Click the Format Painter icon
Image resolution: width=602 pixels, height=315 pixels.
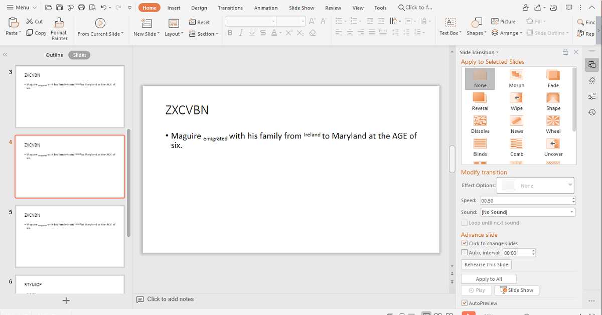coord(59,23)
